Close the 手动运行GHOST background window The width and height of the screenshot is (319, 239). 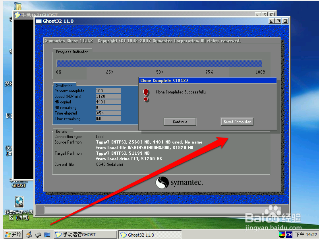pyautogui.click(x=272, y=15)
